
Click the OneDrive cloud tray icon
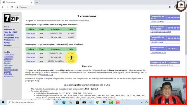pyautogui.click(x=147, y=102)
